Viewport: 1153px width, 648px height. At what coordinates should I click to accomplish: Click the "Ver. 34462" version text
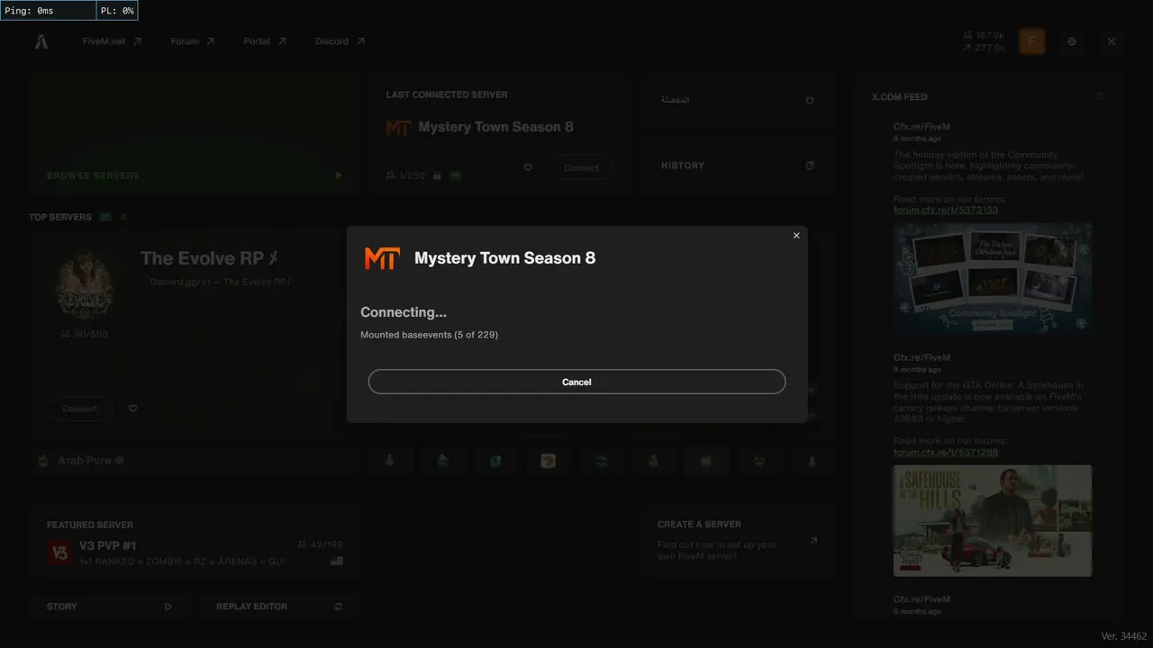tap(1124, 636)
